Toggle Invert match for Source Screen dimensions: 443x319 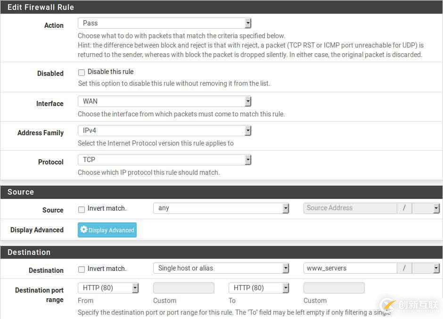(x=81, y=208)
